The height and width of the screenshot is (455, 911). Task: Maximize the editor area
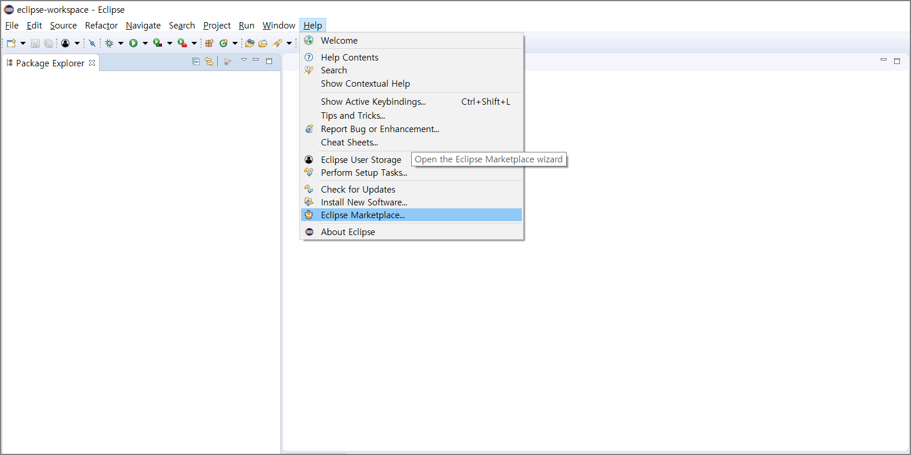[897, 61]
